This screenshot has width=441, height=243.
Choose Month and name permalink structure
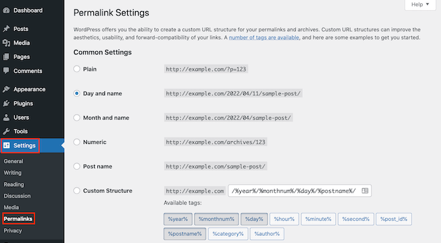coord(77,118)
